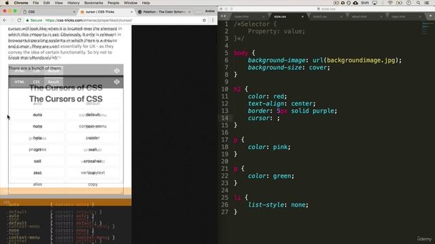435x244 pixels.
Task: Open the Chrome application menu
Action: 21,3
